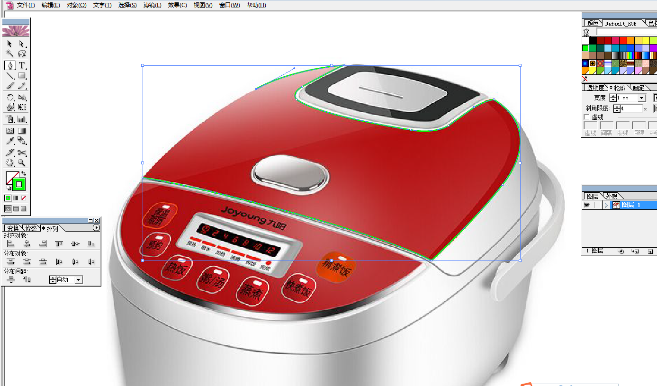Activate the Zoom magnifier tool
657x386 pixels.
(x=22, y=162)
